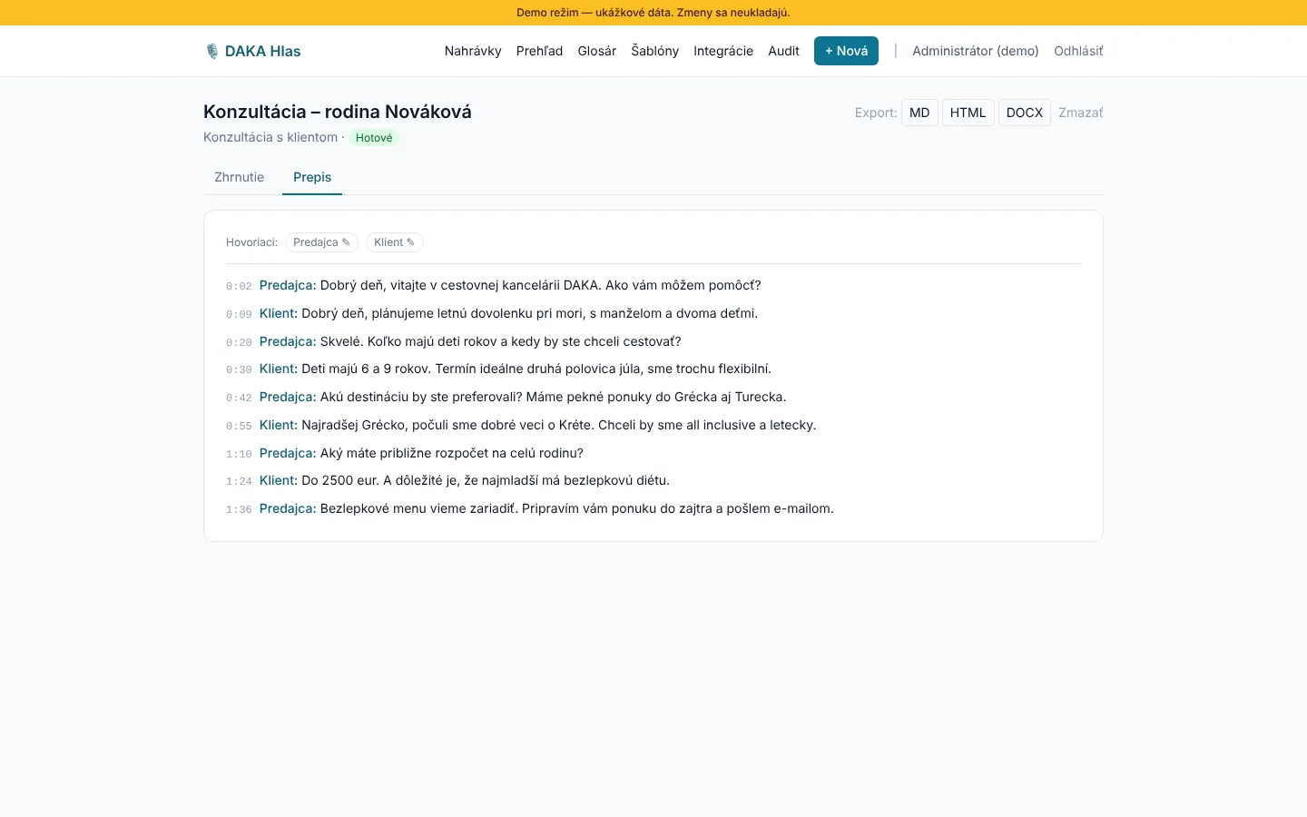Click the title "Konzultácia – rodina Nováková"

point(338,112)
